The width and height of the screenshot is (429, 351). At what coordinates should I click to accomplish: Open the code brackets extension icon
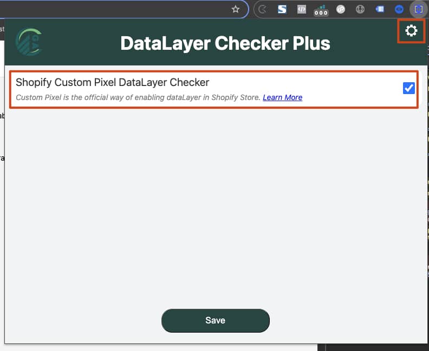302,9
